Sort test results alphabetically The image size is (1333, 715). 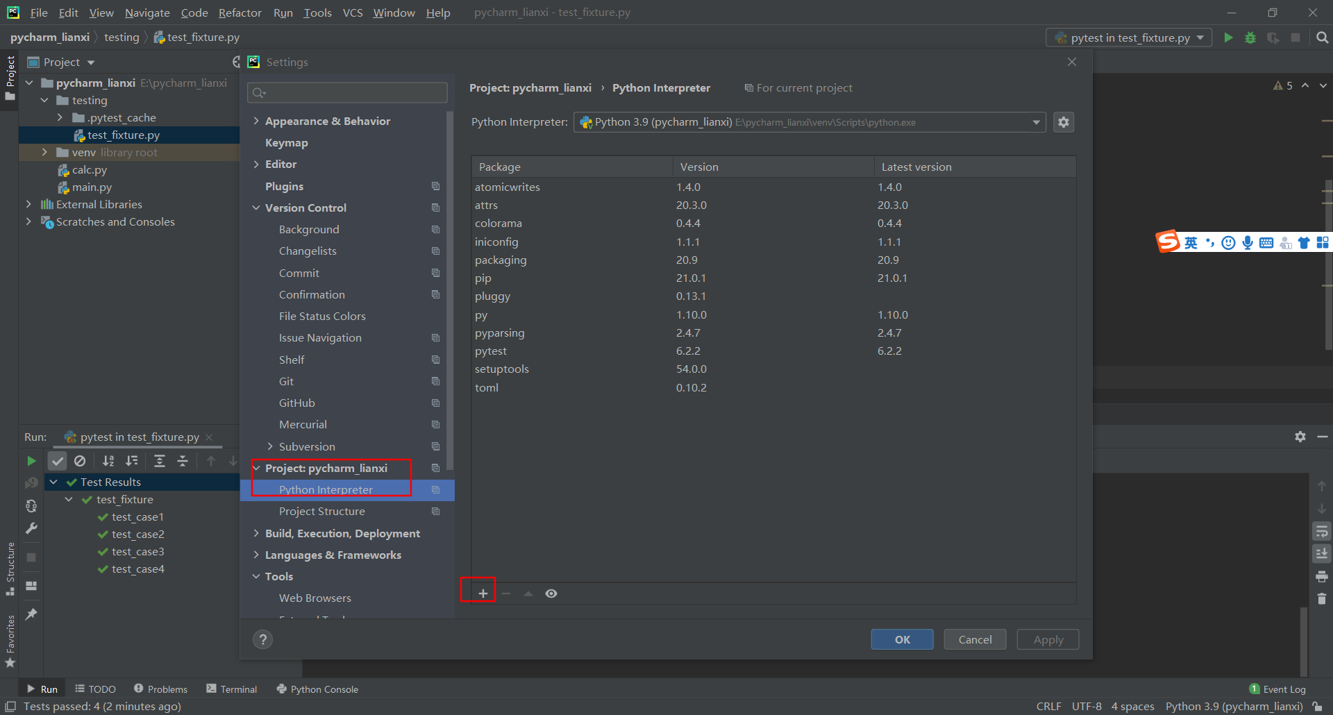(x=108, y=461)
